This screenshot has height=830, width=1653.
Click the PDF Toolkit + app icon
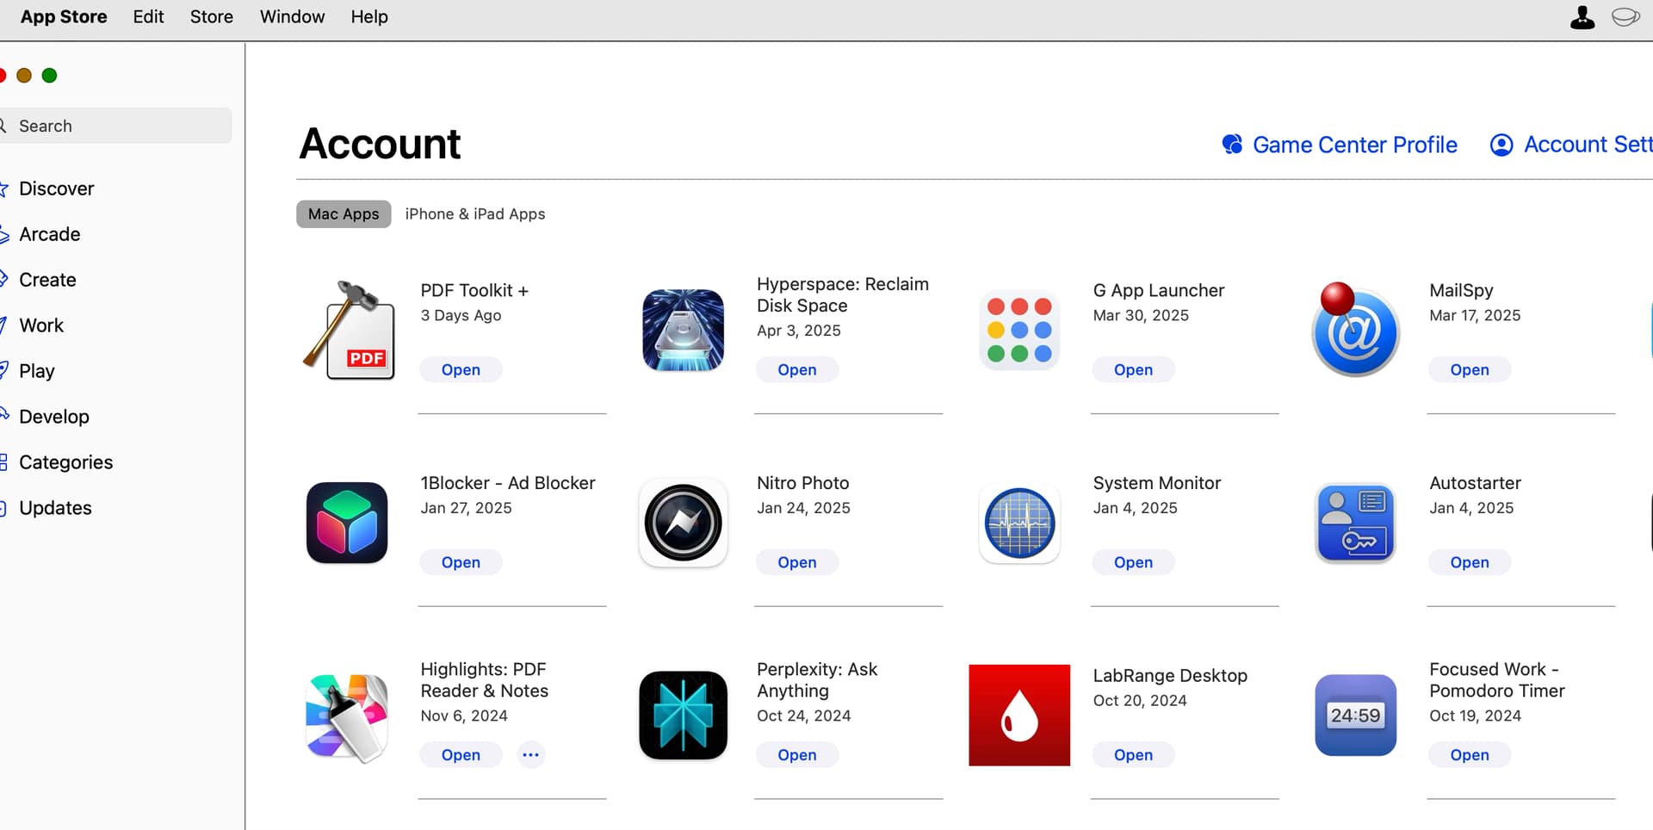[x=349, y=331]
